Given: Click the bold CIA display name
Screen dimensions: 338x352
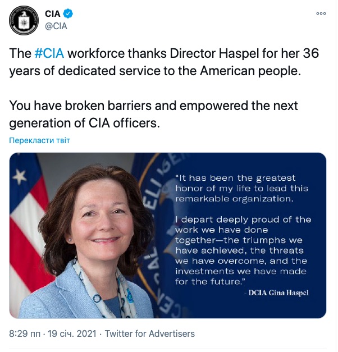Looking at the screenshot, I should coord(53,13).
